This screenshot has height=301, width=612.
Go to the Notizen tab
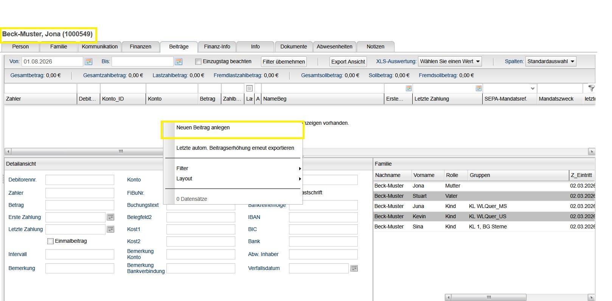376,47
